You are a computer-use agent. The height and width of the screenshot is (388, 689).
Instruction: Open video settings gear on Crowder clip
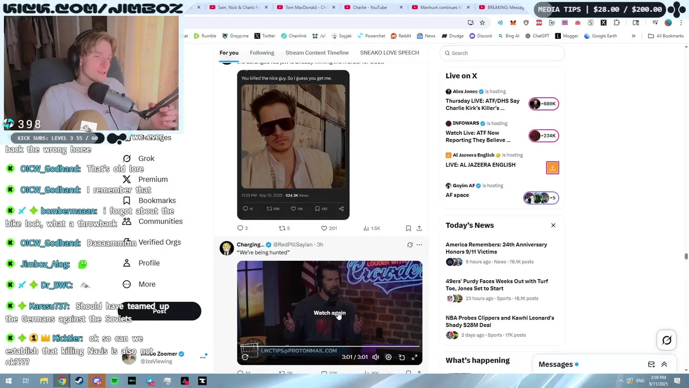389,357
